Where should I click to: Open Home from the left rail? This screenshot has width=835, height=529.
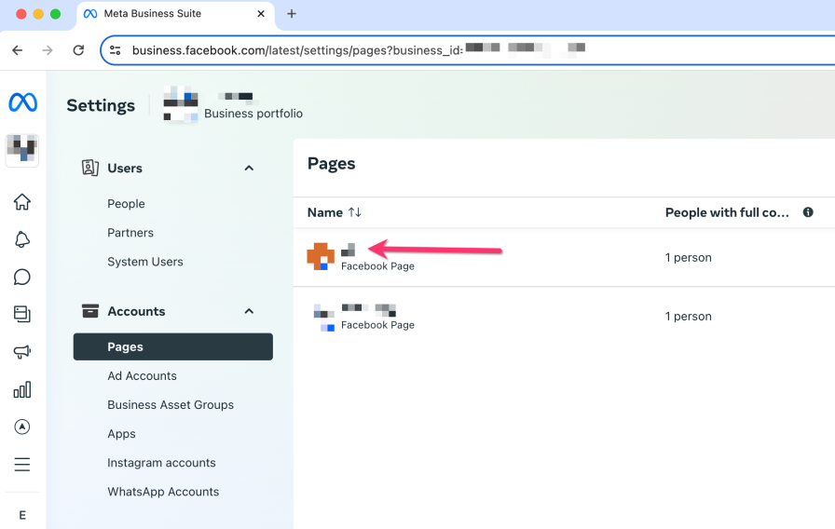point(22,202)
